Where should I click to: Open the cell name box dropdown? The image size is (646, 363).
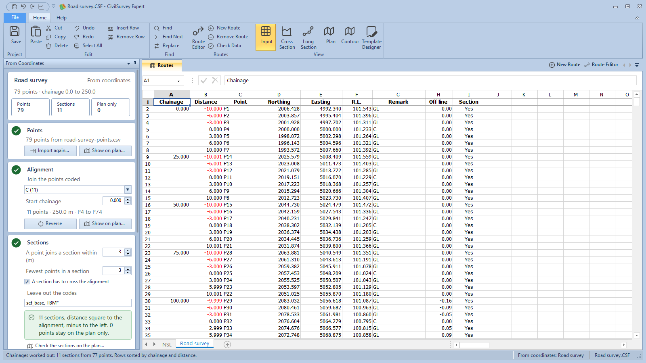[x=178, y=81]
